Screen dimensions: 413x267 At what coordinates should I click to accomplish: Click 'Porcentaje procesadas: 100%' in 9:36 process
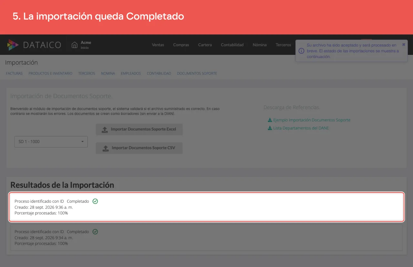coord(41,213)
